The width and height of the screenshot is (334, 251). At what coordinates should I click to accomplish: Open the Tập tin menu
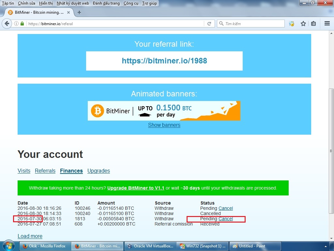pyautogui.click(x=8, y=3)
